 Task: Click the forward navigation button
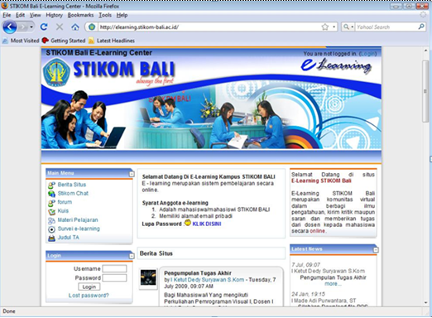[x=23, y=27]
